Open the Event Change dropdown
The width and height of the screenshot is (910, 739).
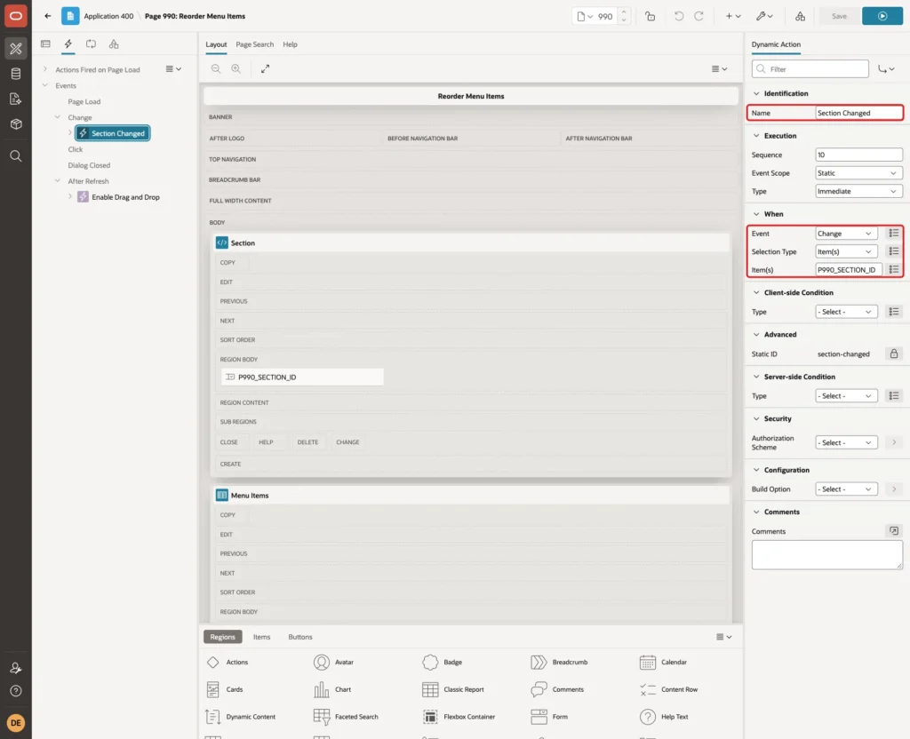(x=846, y=234)
